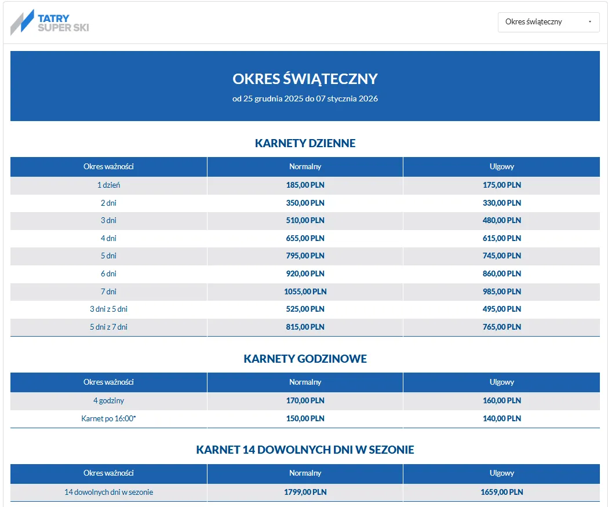Click the OKRES ŚWIĄTECZNY banner title
Viewport: 608px width, 507px height.
point(305,79)
